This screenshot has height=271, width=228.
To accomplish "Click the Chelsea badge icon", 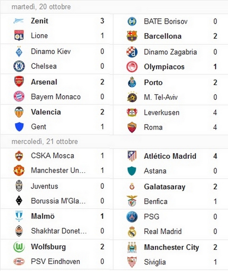I will [x=19, y=66].
